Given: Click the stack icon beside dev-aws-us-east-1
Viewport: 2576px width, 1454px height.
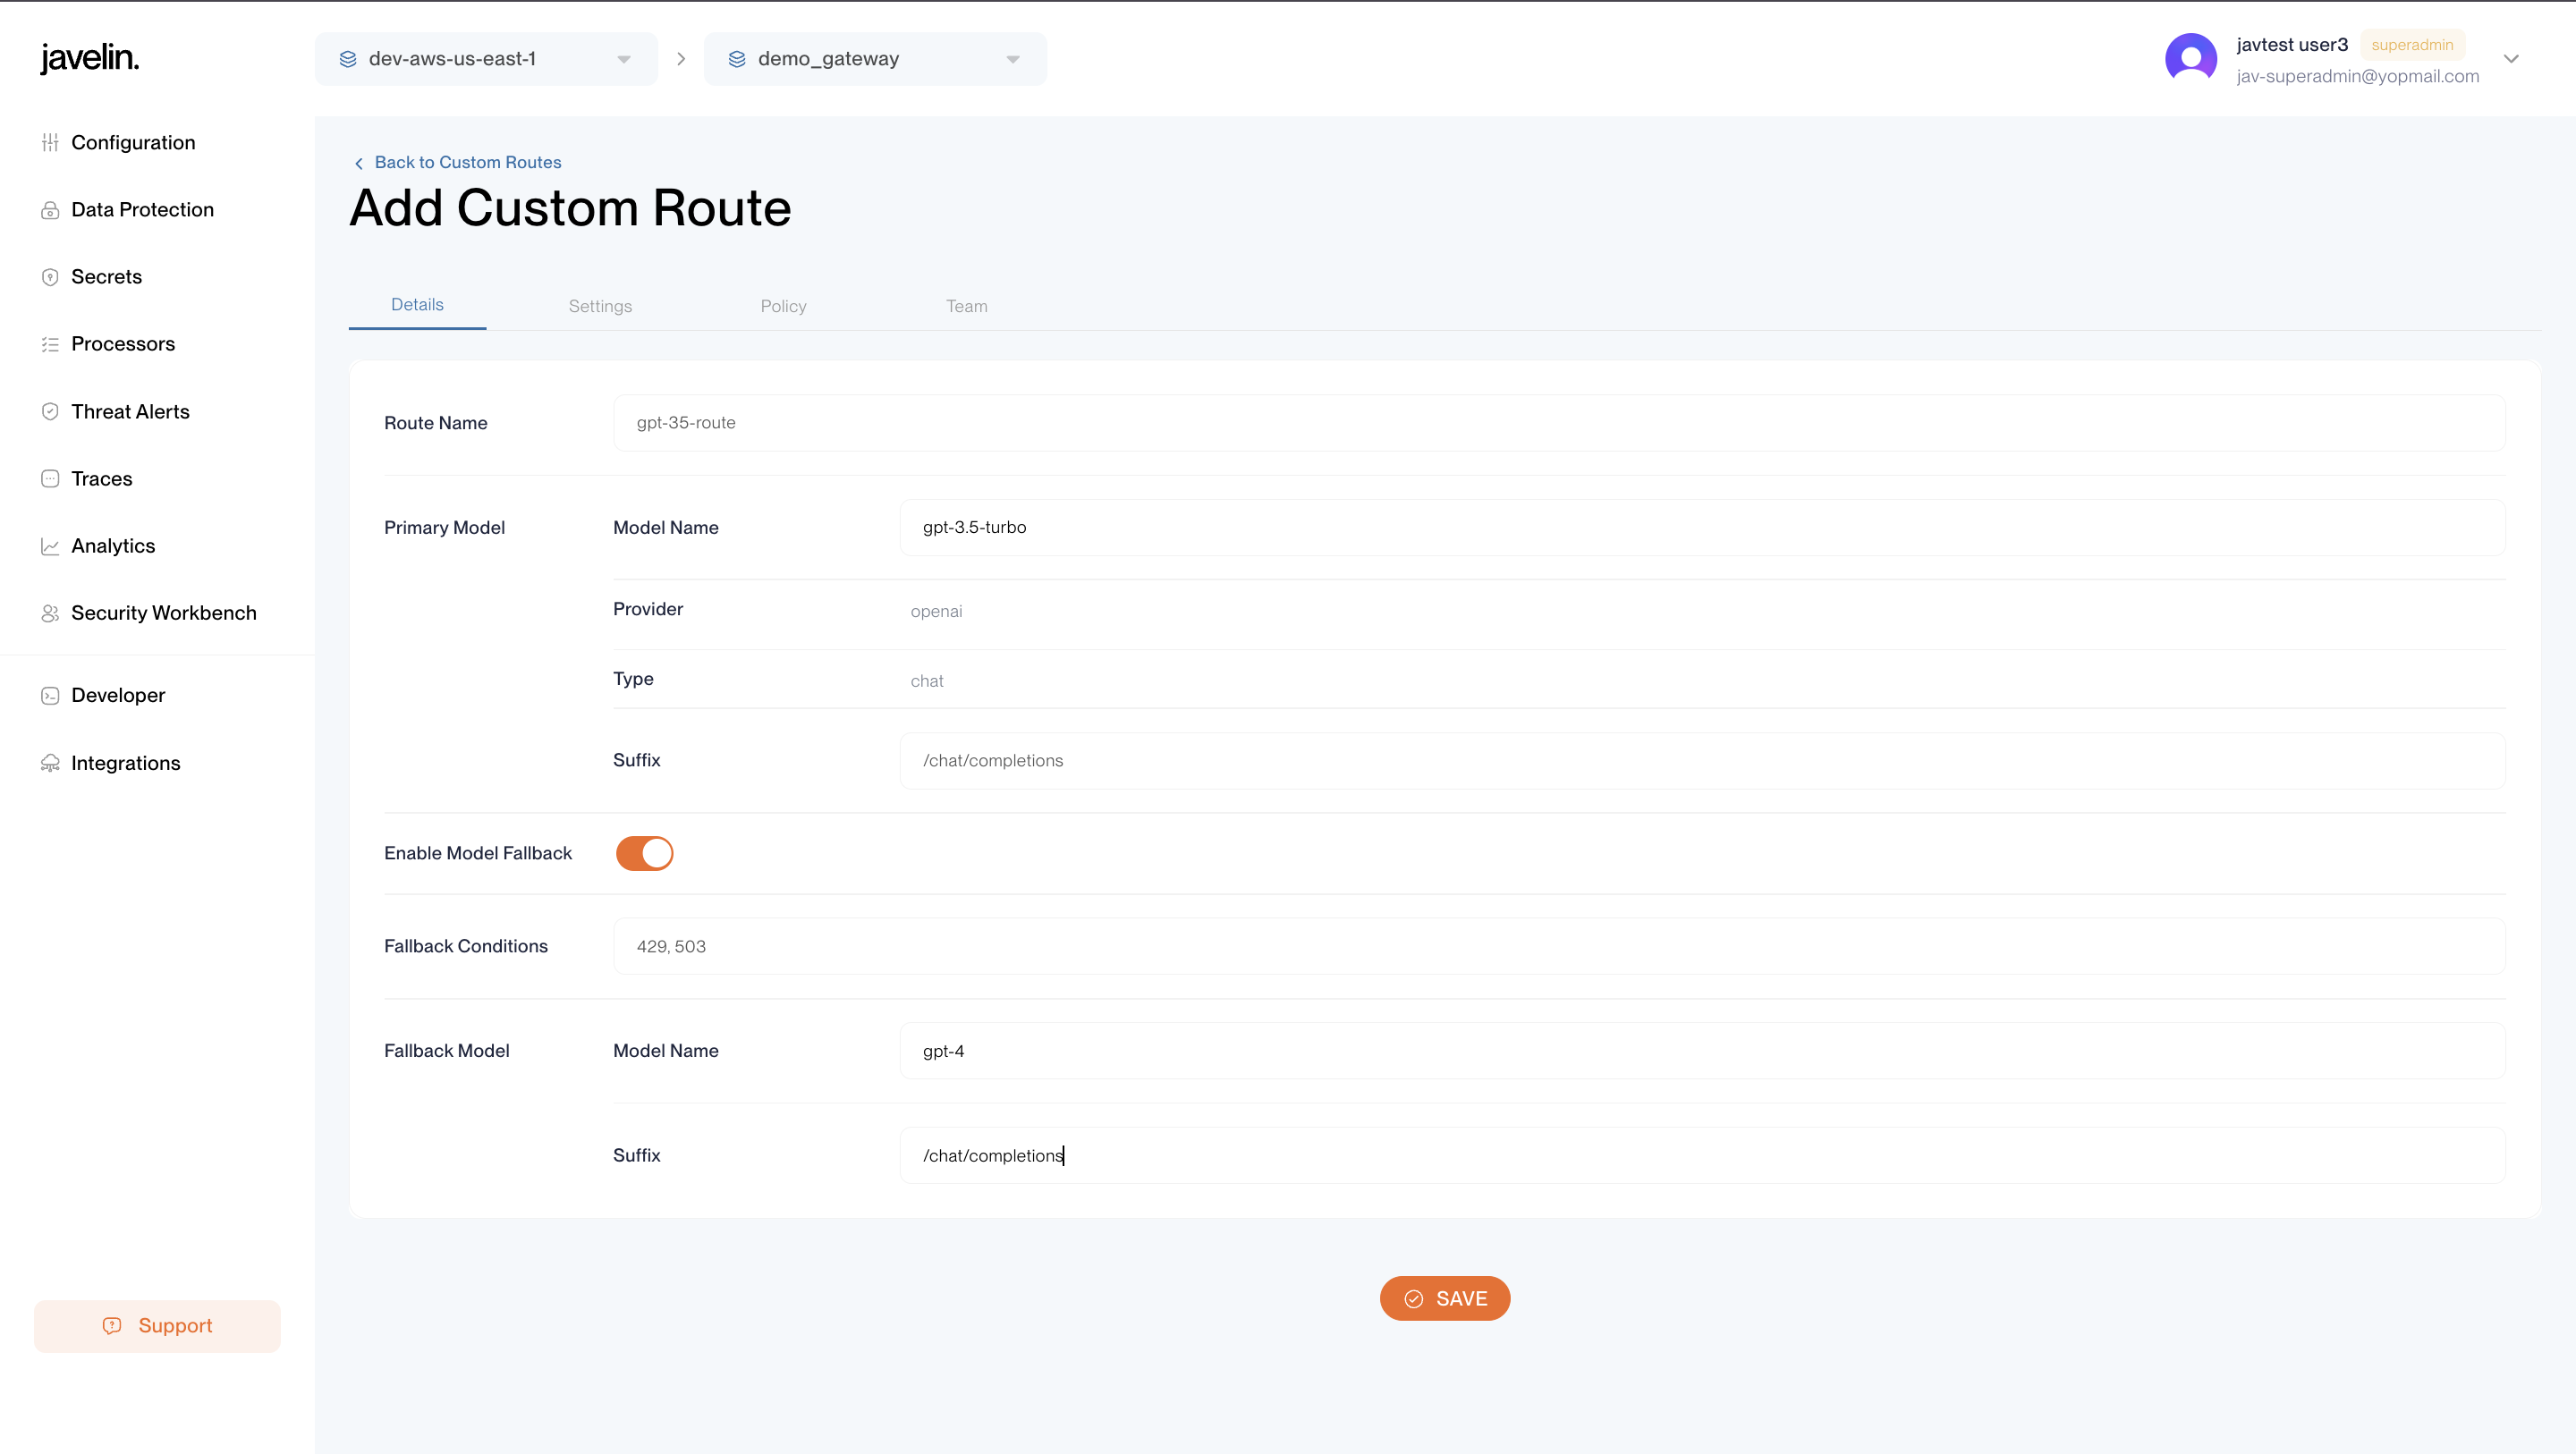Looking at the screenshot, I should [x=348, y=59].
